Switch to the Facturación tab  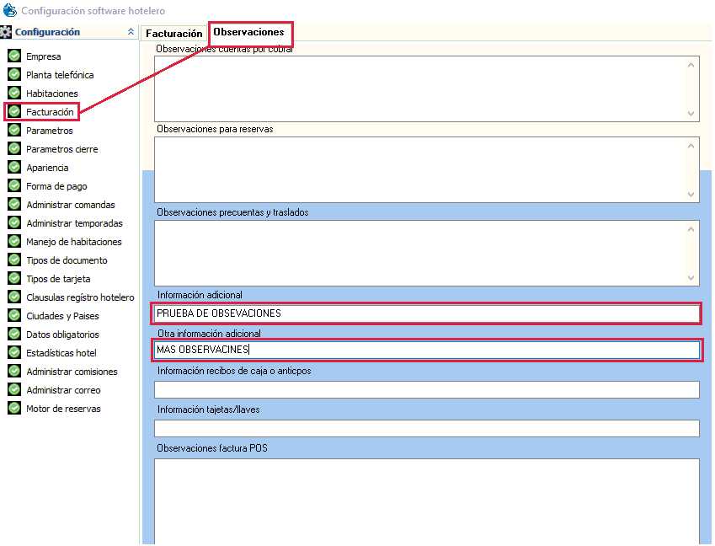point(174,34)
